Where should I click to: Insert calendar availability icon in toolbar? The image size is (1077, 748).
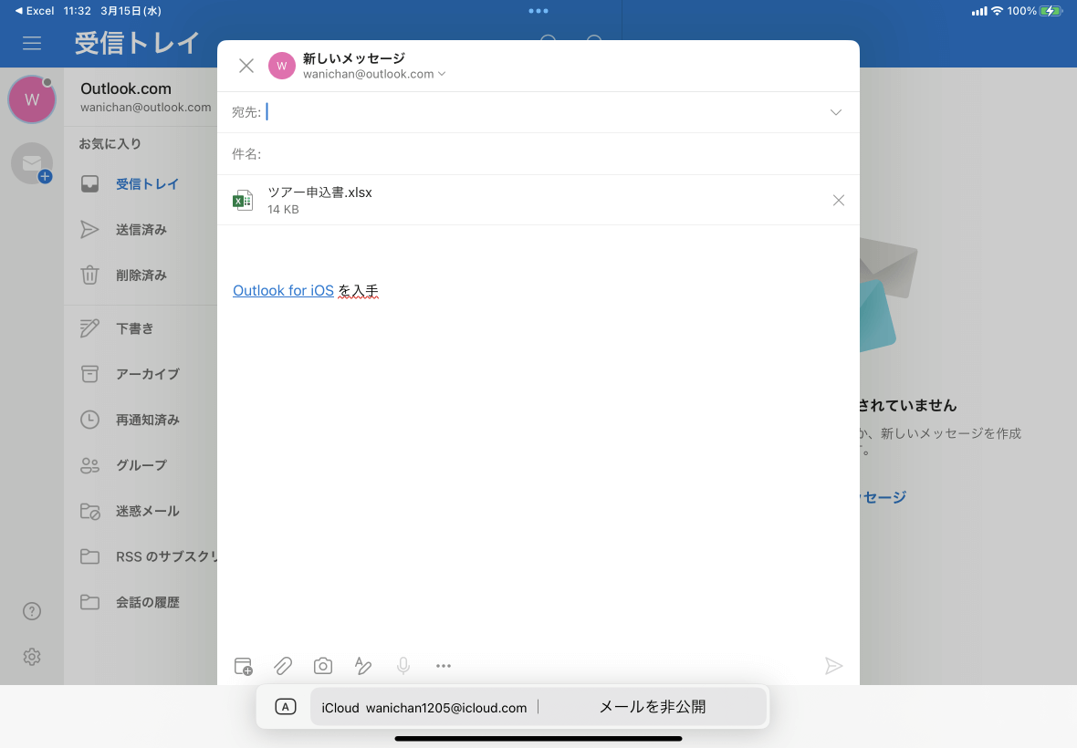click(243, 666)
